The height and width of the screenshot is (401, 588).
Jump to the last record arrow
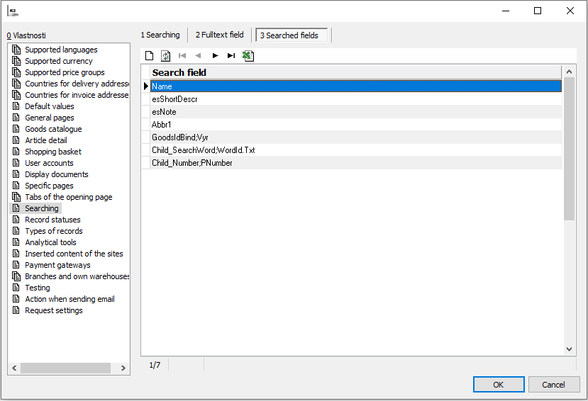coord(231,56)
